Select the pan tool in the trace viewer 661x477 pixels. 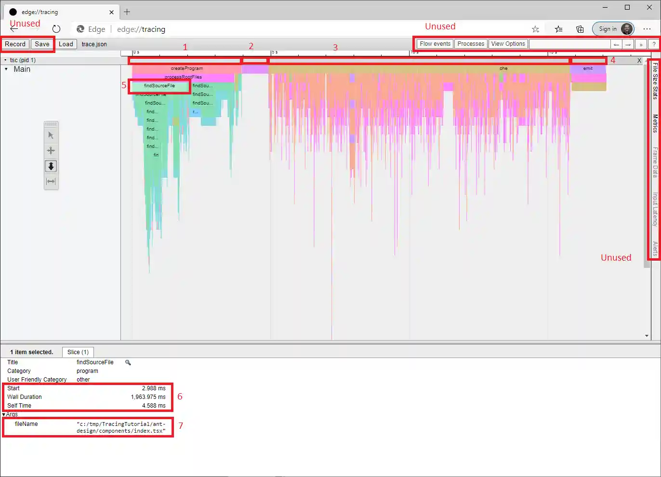[51, 150]
